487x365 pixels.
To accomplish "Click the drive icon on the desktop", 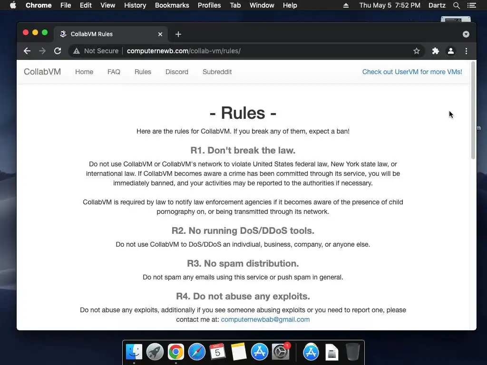I will tap(456, 19).
